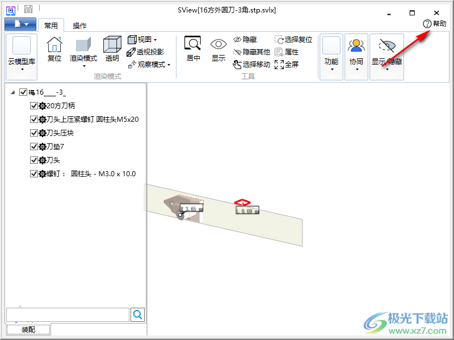The width and height of the screenshot is (454, 340).
Task: Expand the 显示/隐藏 dropdown arrow
Action: [x=387, y=70]
